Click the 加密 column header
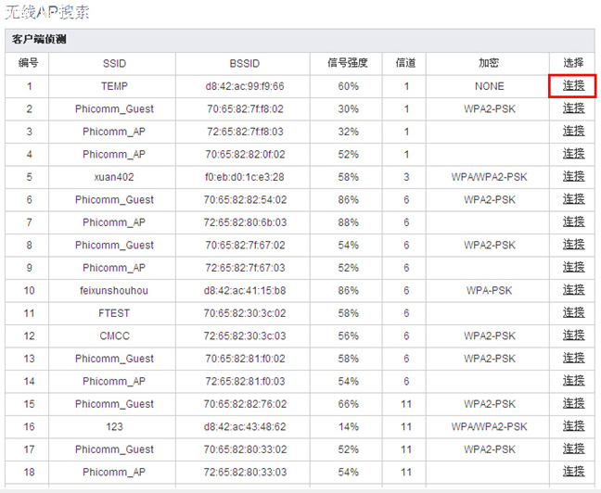The height and width of the screenshot is (493, 601). (489, 63)
